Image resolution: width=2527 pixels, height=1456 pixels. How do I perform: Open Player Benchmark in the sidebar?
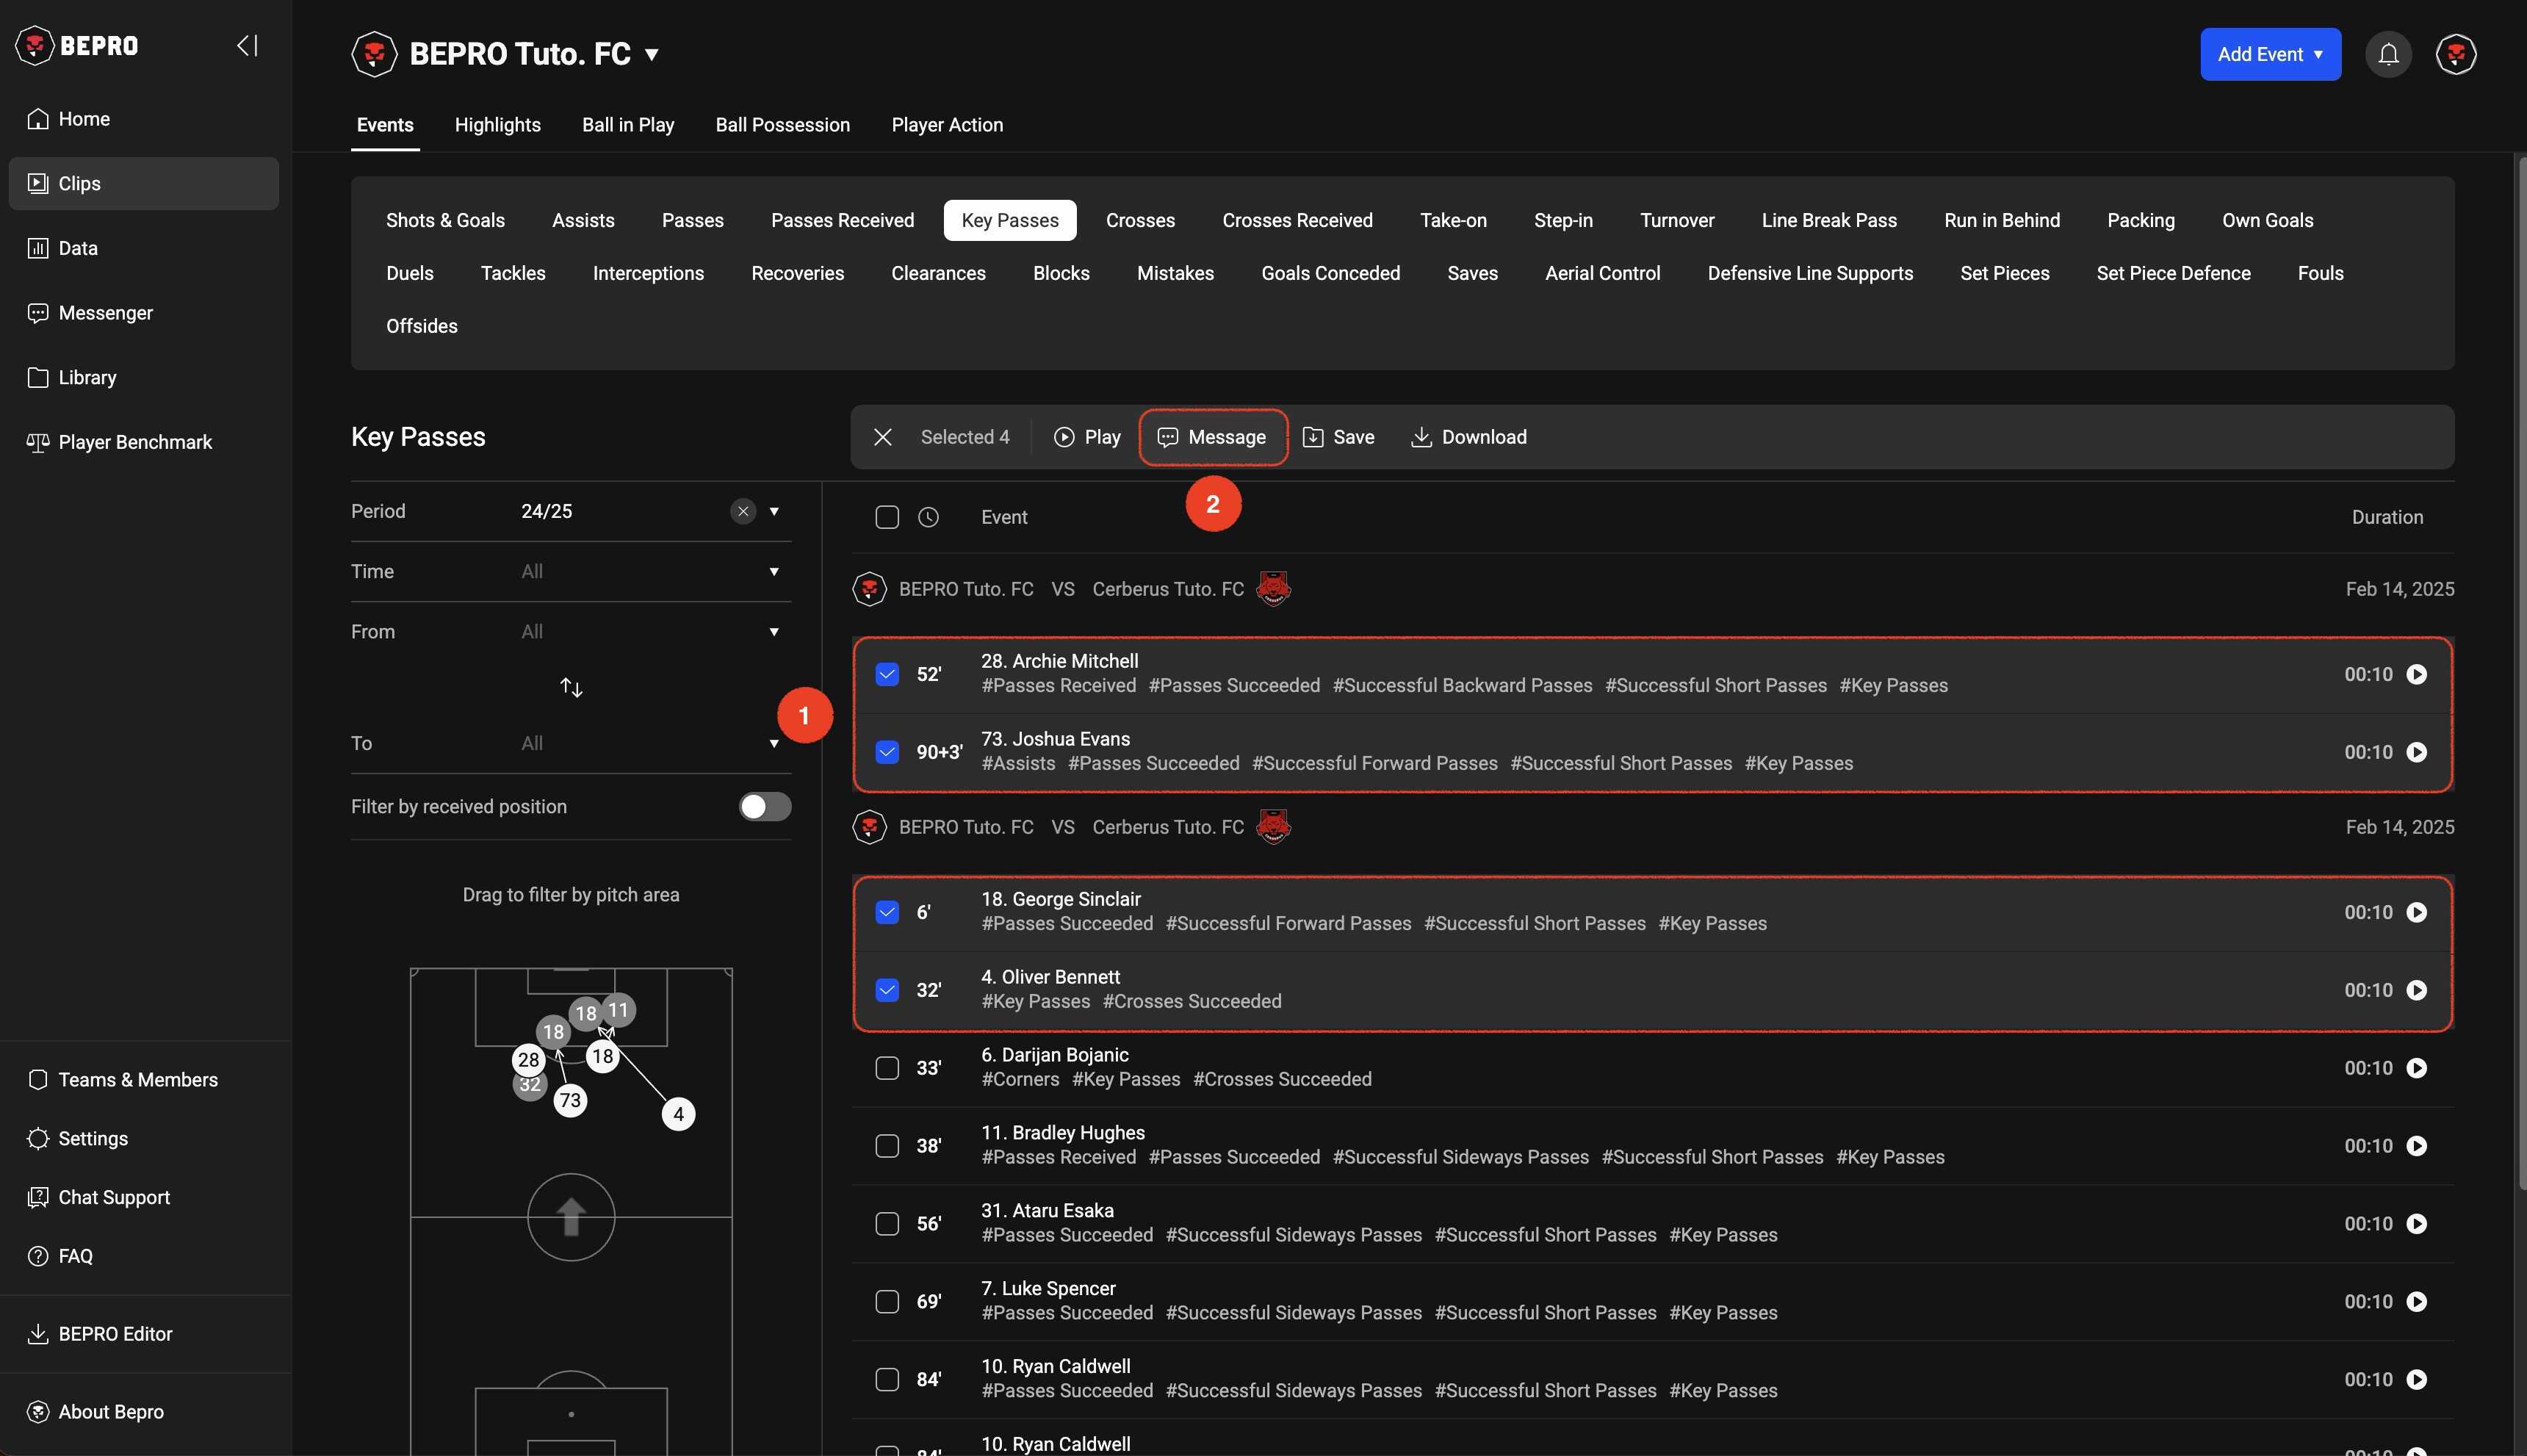(134, 442)
